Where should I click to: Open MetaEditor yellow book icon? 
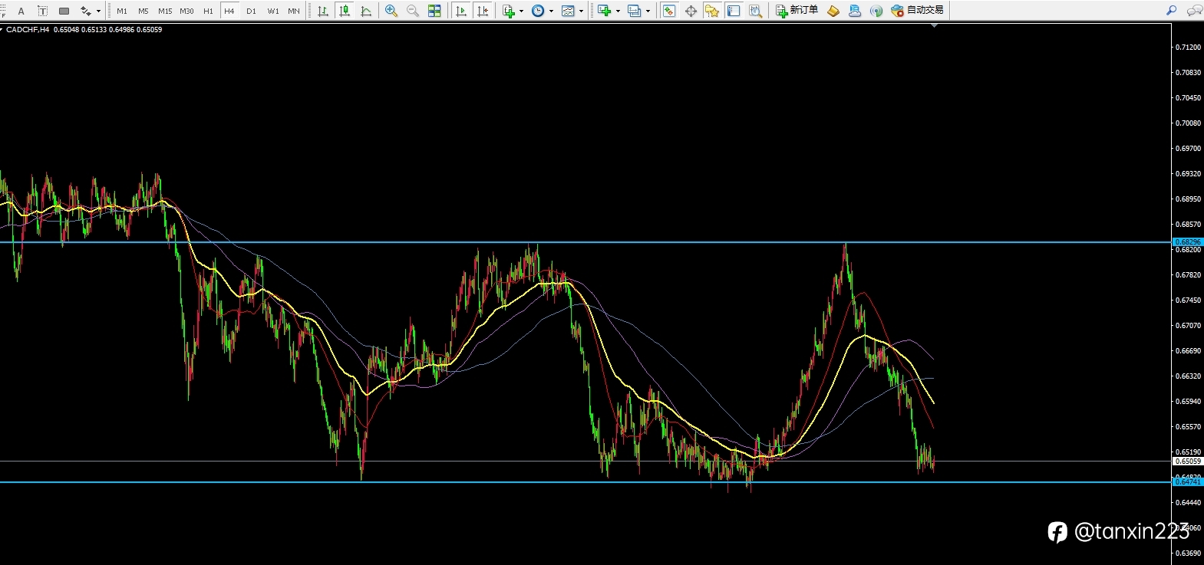833,11
